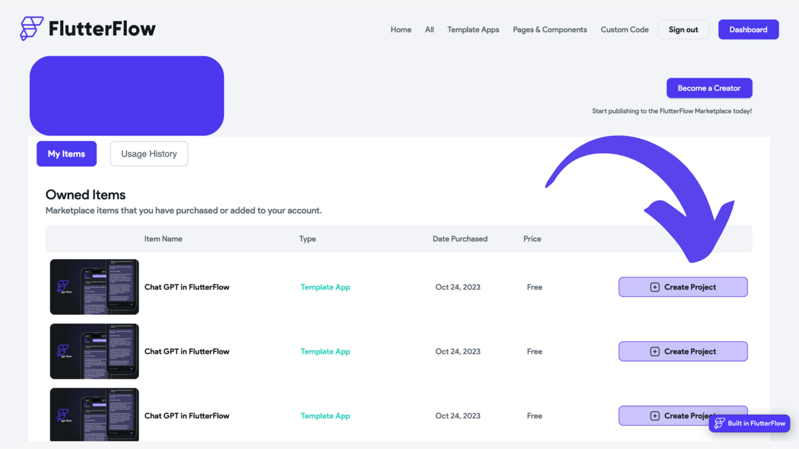Click Template App link in first row
The height and width of the screenshot is (449, 799).
325,287
